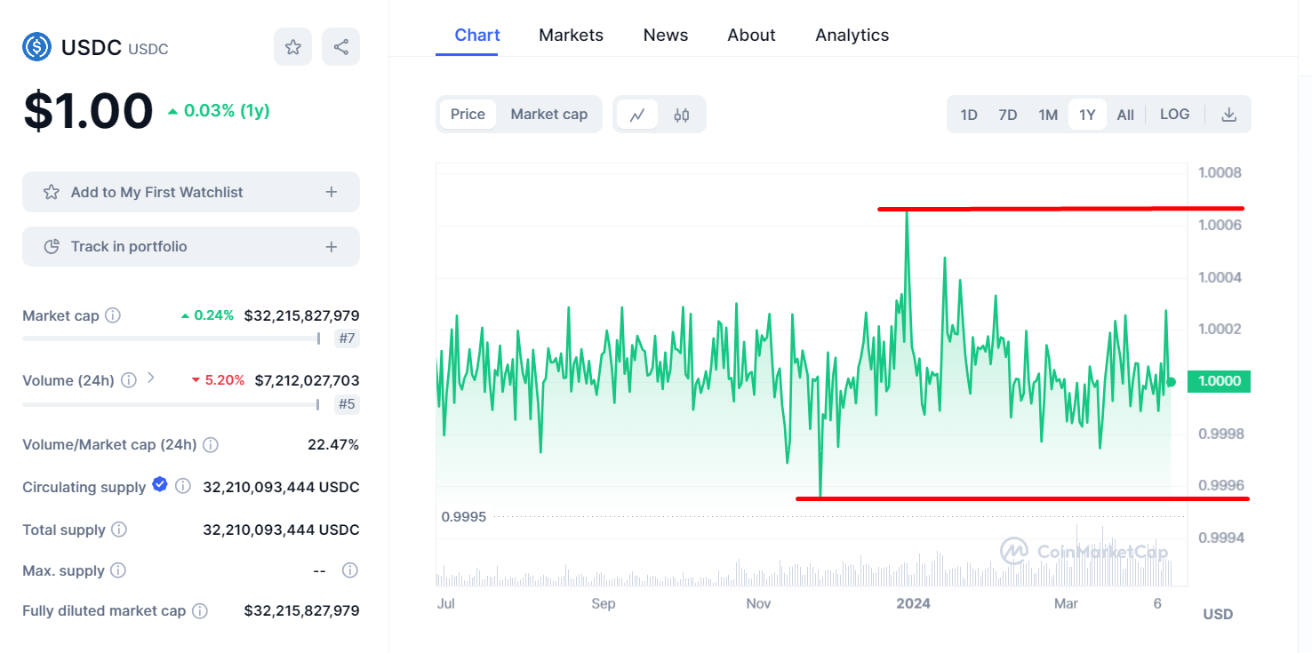Click the Market cap info icon
The height and width of the screenshot is (653, 1312).
click(113, 315)
